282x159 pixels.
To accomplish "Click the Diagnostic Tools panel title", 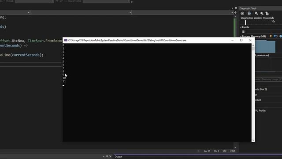I will [248, 8].
